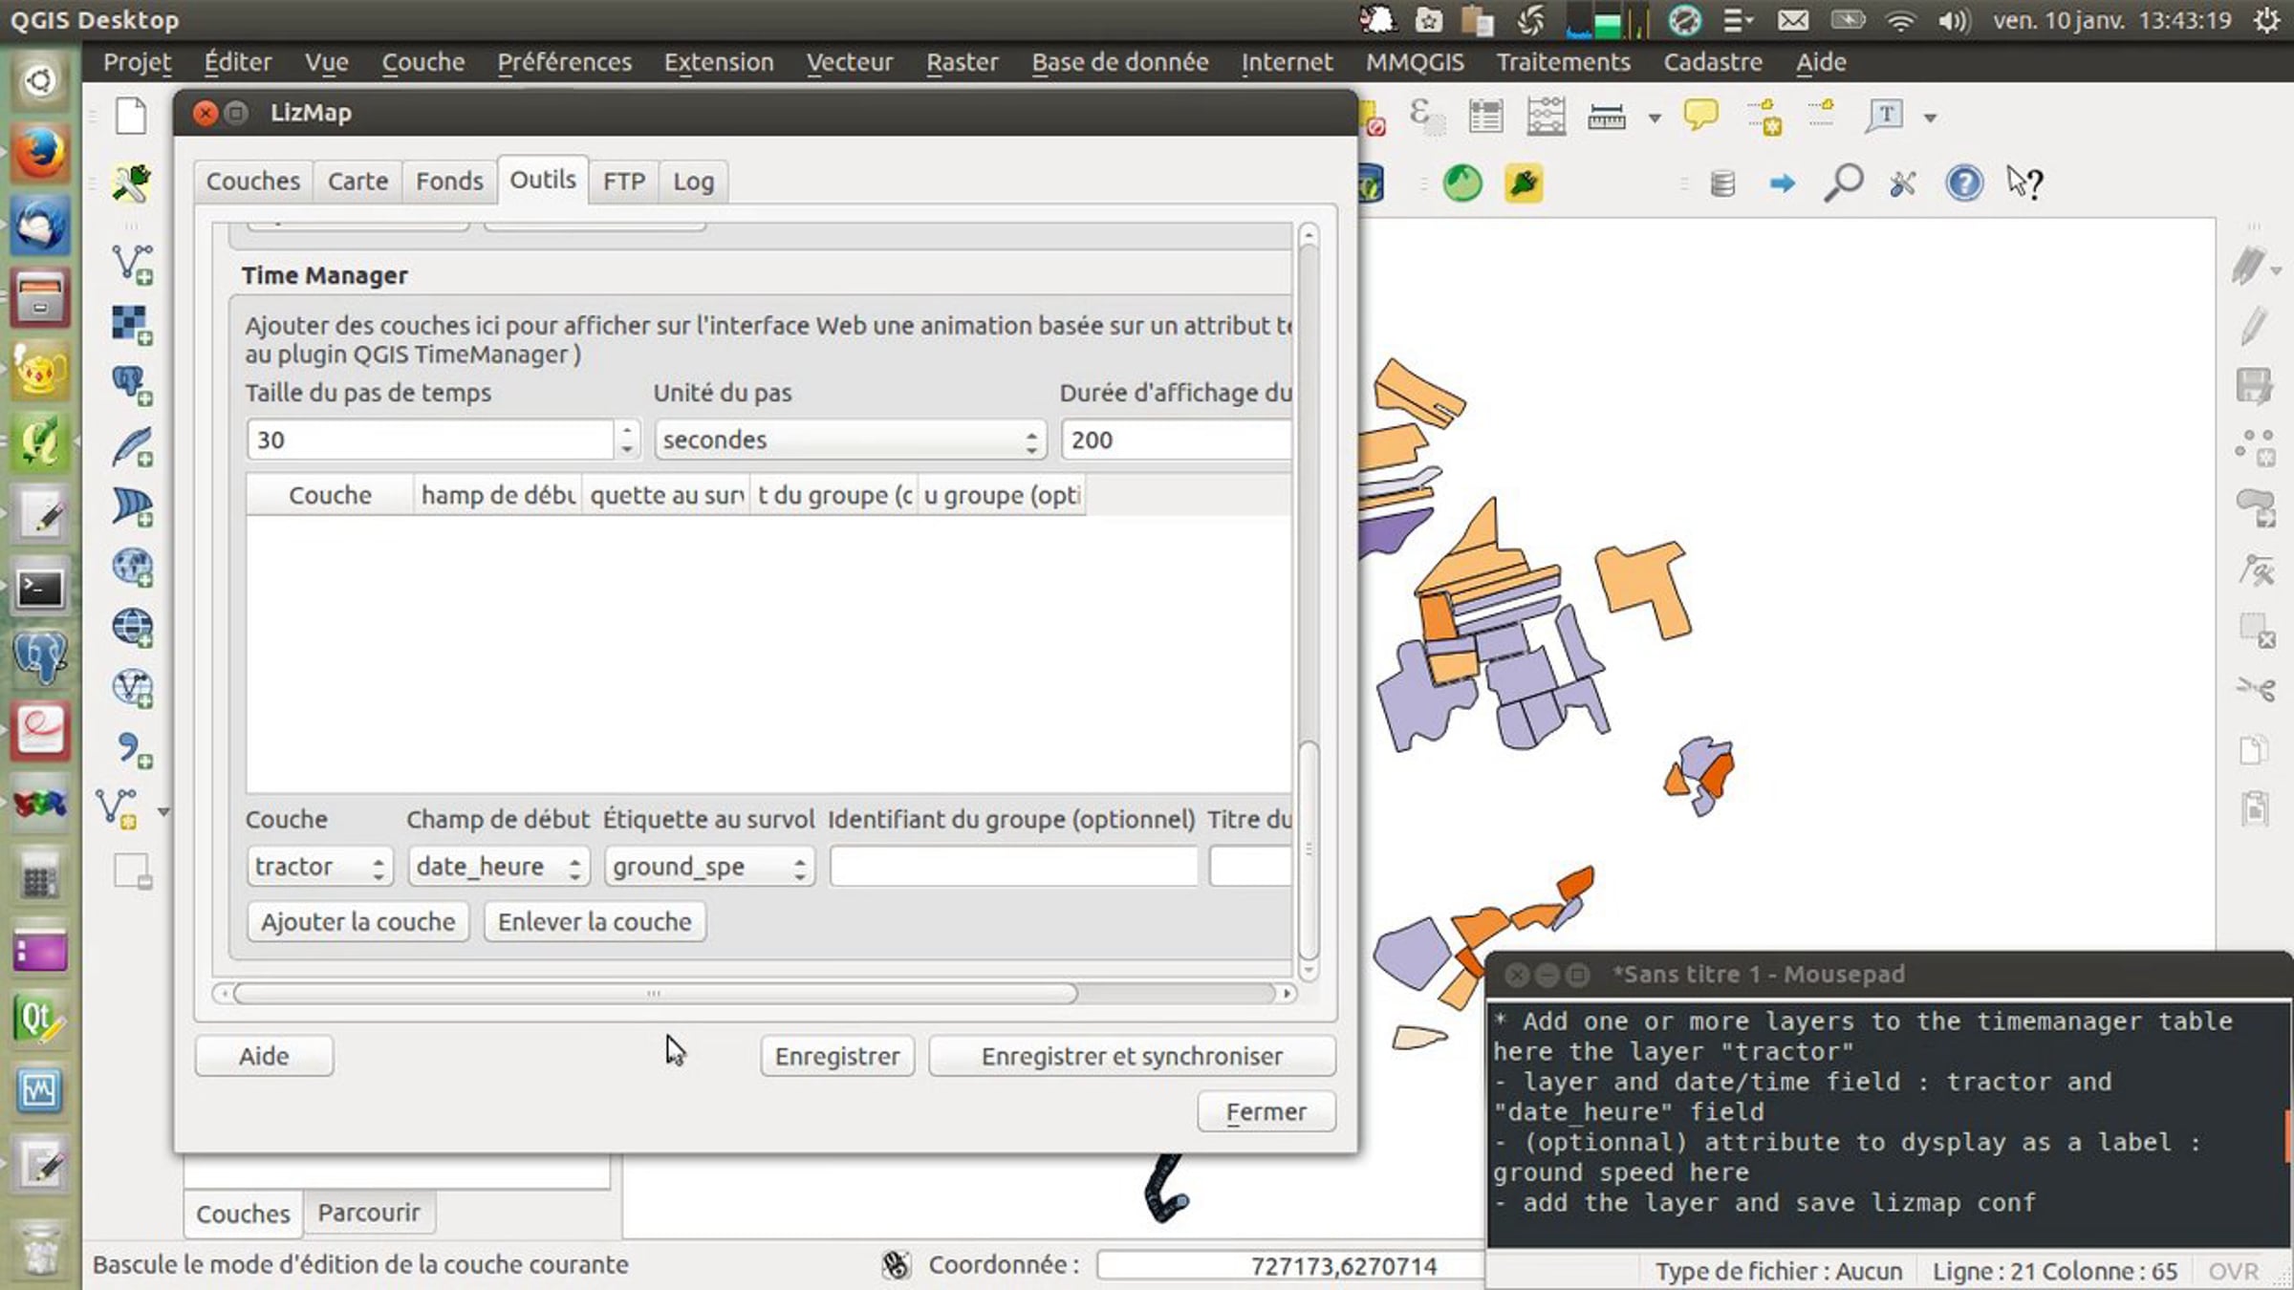Open the Unité du pas 'secondes' dropdown
This screenshot has height=1290, width=2294.
click(x=850, y=440)
